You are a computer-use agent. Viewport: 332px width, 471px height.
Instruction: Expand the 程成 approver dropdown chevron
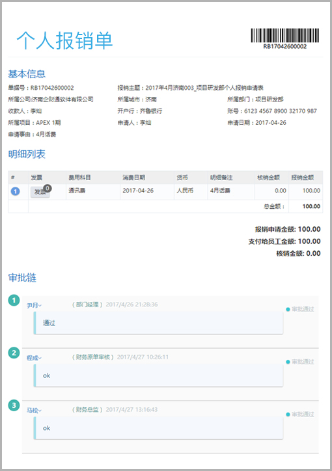[x=40, y=358]
